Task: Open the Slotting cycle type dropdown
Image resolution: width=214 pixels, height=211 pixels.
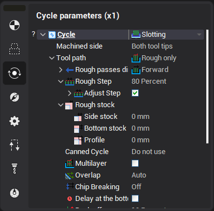Action: [167, 35]
